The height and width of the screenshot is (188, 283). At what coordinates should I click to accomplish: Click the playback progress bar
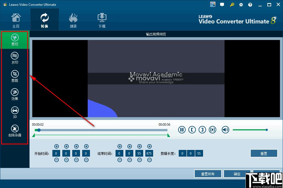[x=101, y=130]
